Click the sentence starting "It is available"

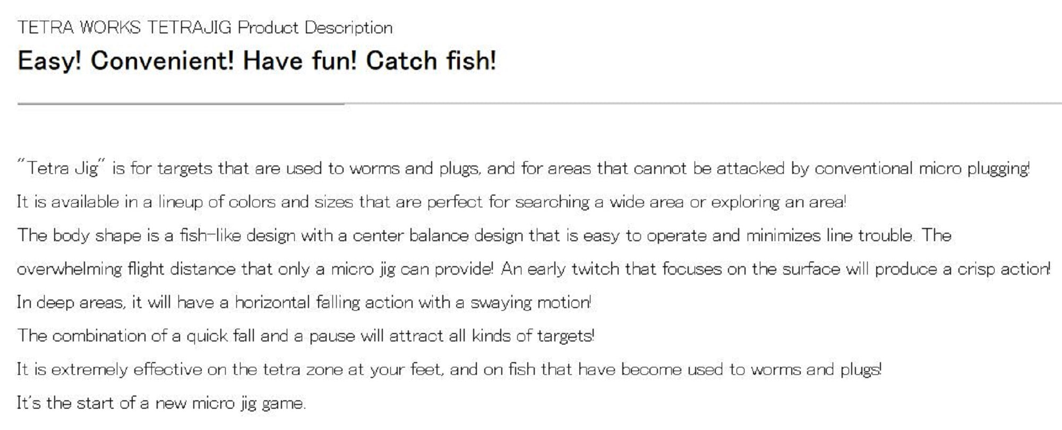pyautogui.click(x=430, y=202)
